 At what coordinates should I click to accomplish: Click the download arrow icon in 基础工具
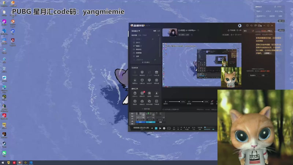point(156,93)
